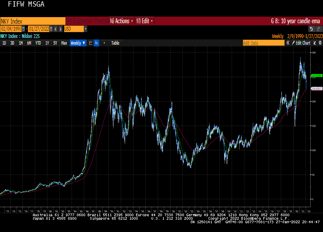Image resolution: width=323 pixels, height=232 pixels.
Task: Select the 1D time range
Action: click(x=4, y=43)
